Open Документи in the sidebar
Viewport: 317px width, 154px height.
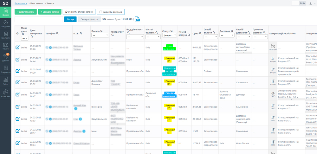click(5, 69)
